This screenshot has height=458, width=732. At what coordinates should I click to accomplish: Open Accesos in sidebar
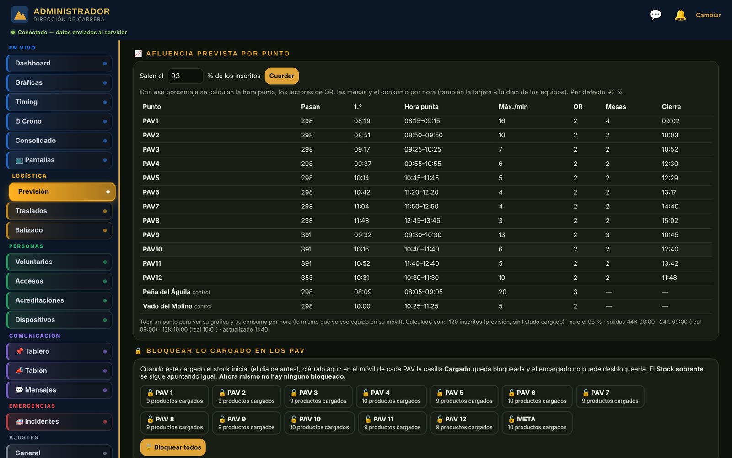tap(59, 281)
